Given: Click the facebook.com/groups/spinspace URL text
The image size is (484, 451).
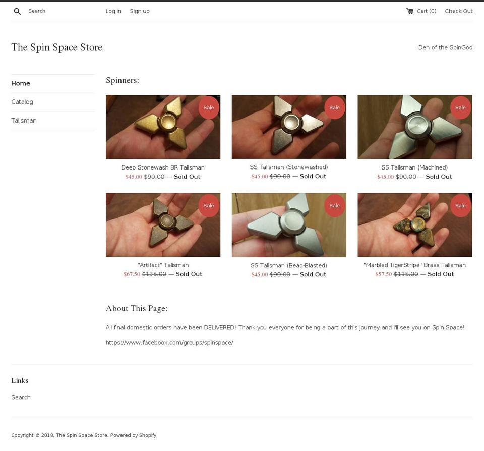Looking at the screenshot, I should tap(169, 342).
